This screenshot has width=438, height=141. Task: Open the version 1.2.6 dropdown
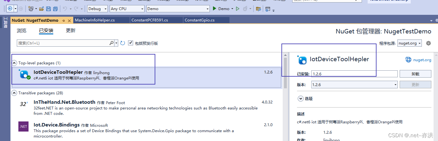tap(354, 85)
